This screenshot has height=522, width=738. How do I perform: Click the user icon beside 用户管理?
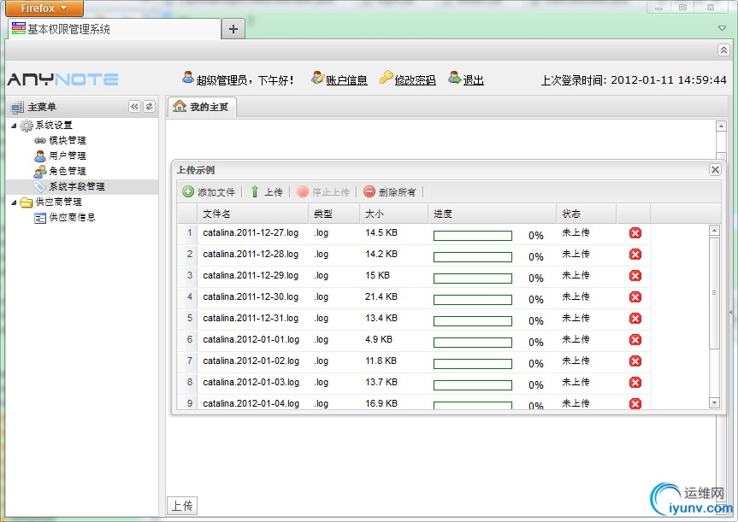[x=40, y=155]
